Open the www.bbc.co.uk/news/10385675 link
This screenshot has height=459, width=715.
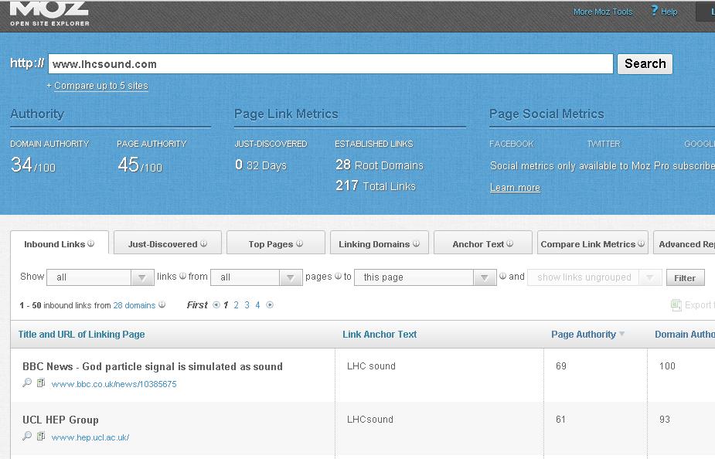pyautogui.click(x=114, y=384)
